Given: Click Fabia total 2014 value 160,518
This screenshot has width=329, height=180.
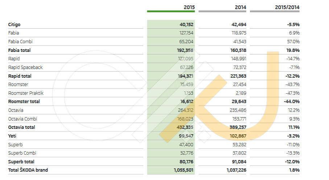Looking at the screenshot, I should 238,50.
